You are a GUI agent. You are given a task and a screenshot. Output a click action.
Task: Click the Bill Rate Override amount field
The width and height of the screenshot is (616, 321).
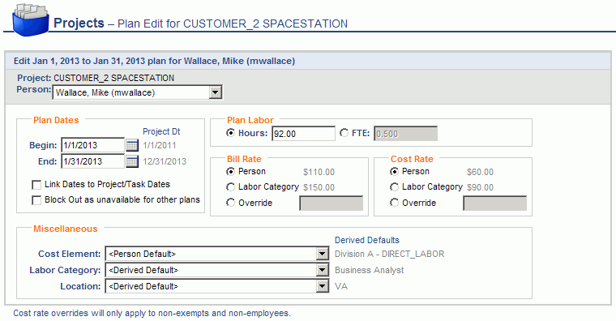coord(332,203)
